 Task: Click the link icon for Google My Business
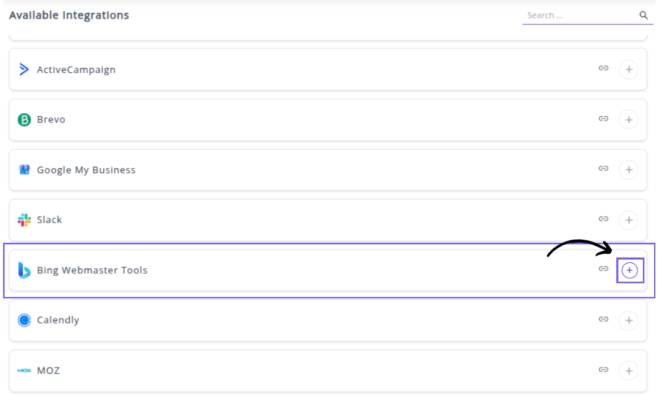tap(603, 169)
